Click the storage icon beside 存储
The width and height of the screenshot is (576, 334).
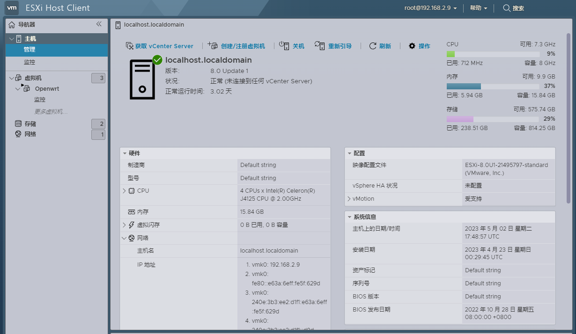(18, 124)
